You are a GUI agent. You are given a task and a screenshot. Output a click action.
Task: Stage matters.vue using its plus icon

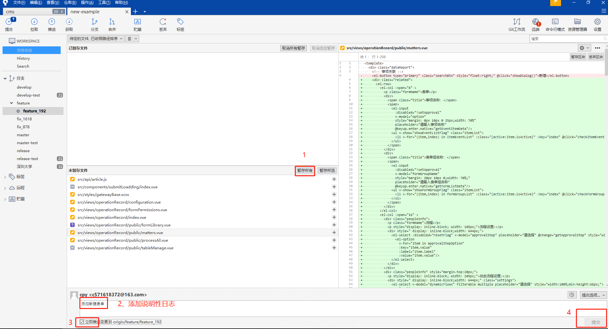point(334,232)
